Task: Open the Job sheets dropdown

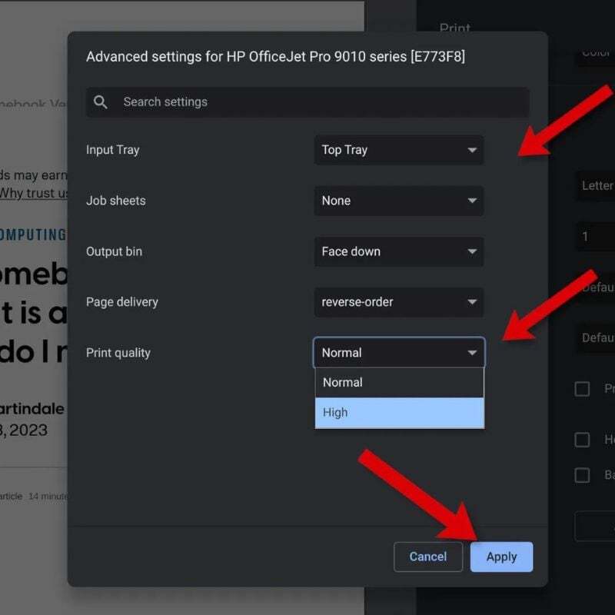Action: click(x=399, y=201)
